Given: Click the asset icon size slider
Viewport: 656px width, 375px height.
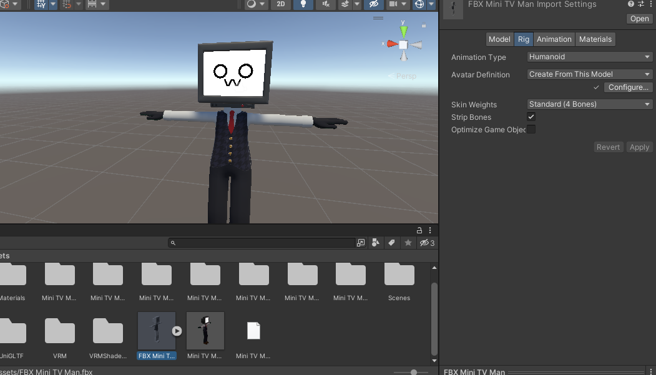Looking at the screenshot, I should (411, 372).
